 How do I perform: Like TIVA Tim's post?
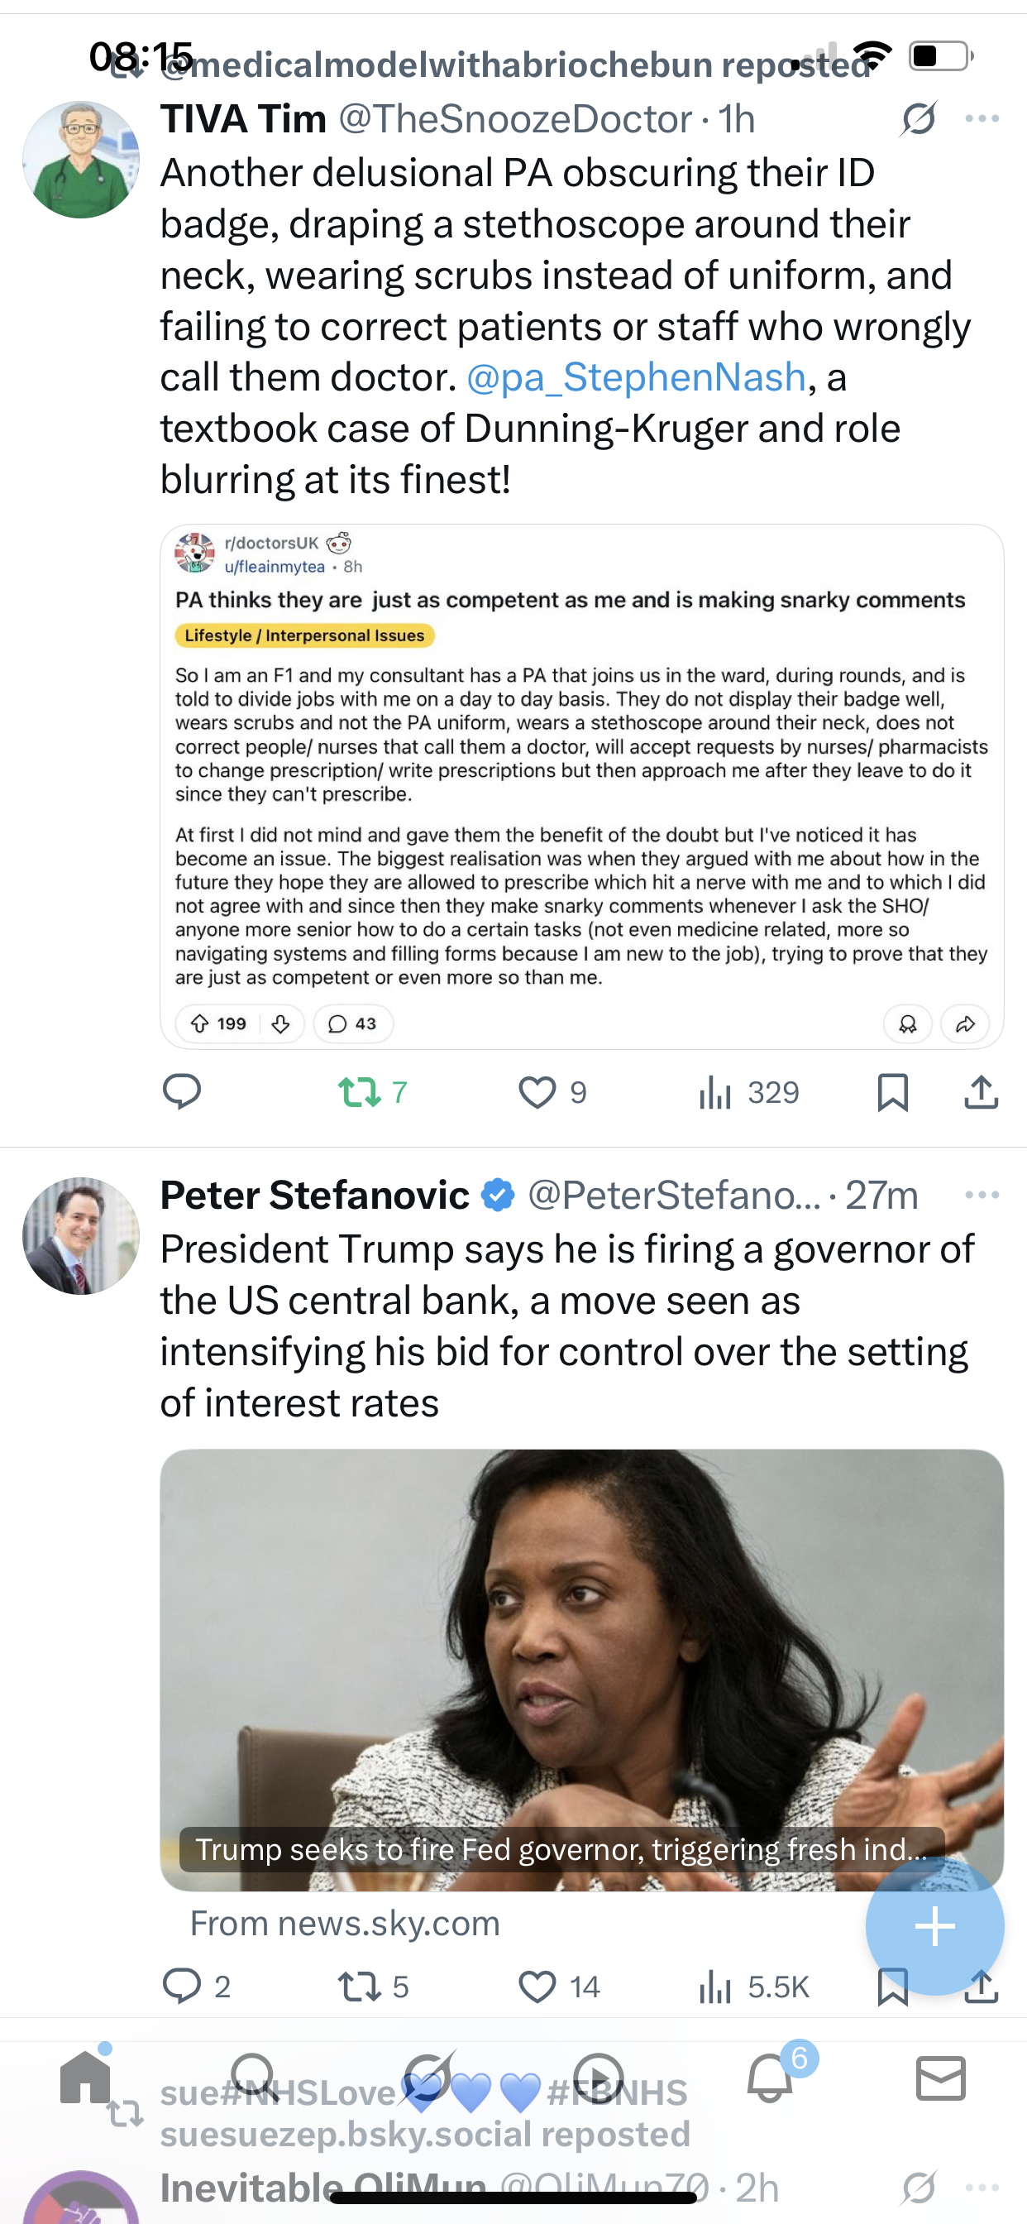[x=536, y=1092]
